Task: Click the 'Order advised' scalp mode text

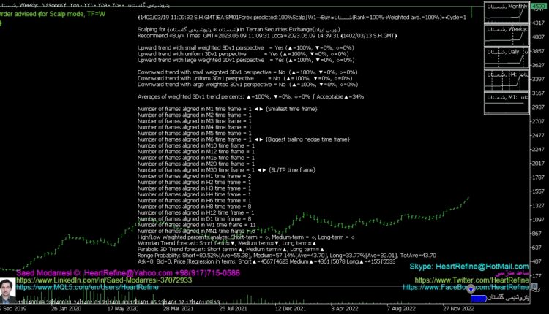Action: tap(53, 13)
